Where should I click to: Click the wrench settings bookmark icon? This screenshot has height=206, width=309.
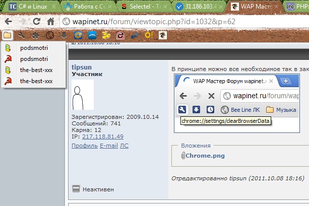pyautogui.click(x=21, y=35)
